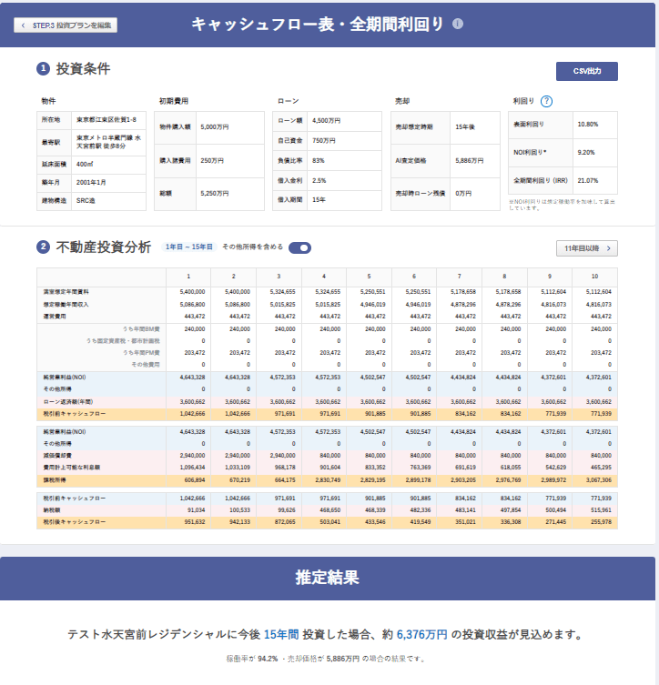This screenshot has width=659, height=685.
Task: Click the 1年目～15年目 period badge
Action: pyautogui.click(x=188, y=247)
